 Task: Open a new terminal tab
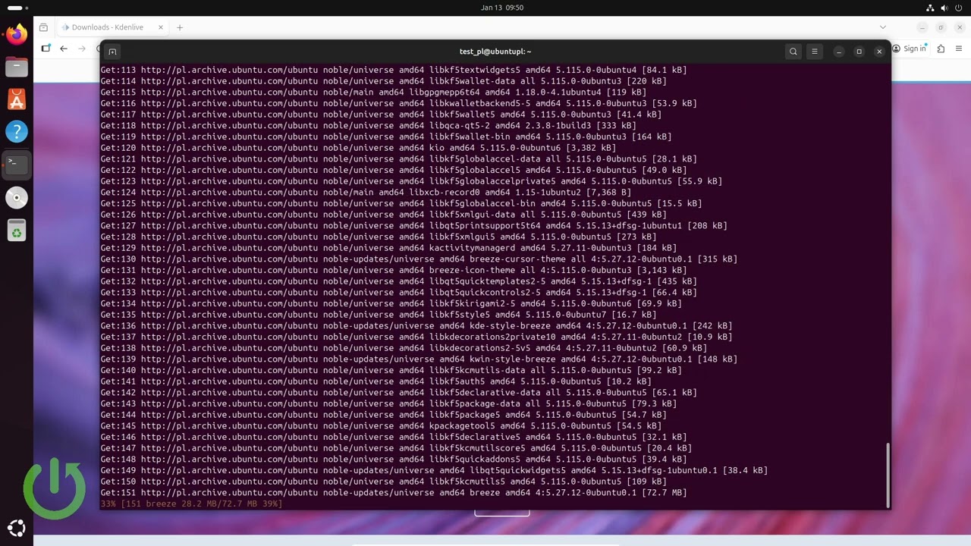[112, 52]
